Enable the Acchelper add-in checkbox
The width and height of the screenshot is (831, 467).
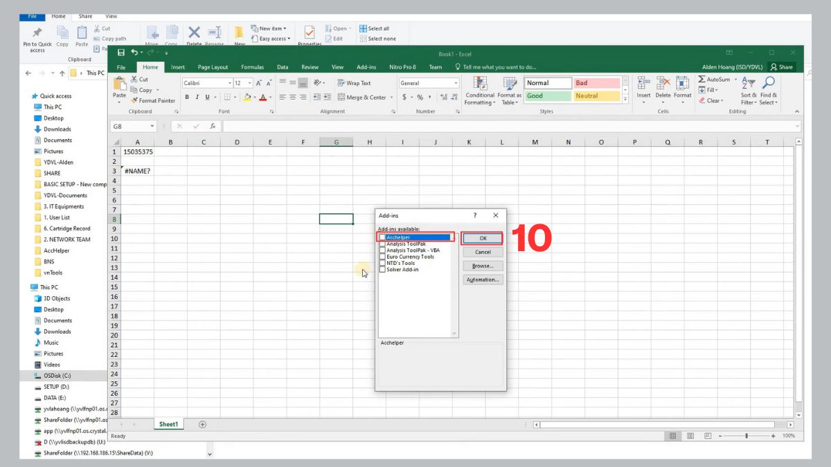click(382, 238)
